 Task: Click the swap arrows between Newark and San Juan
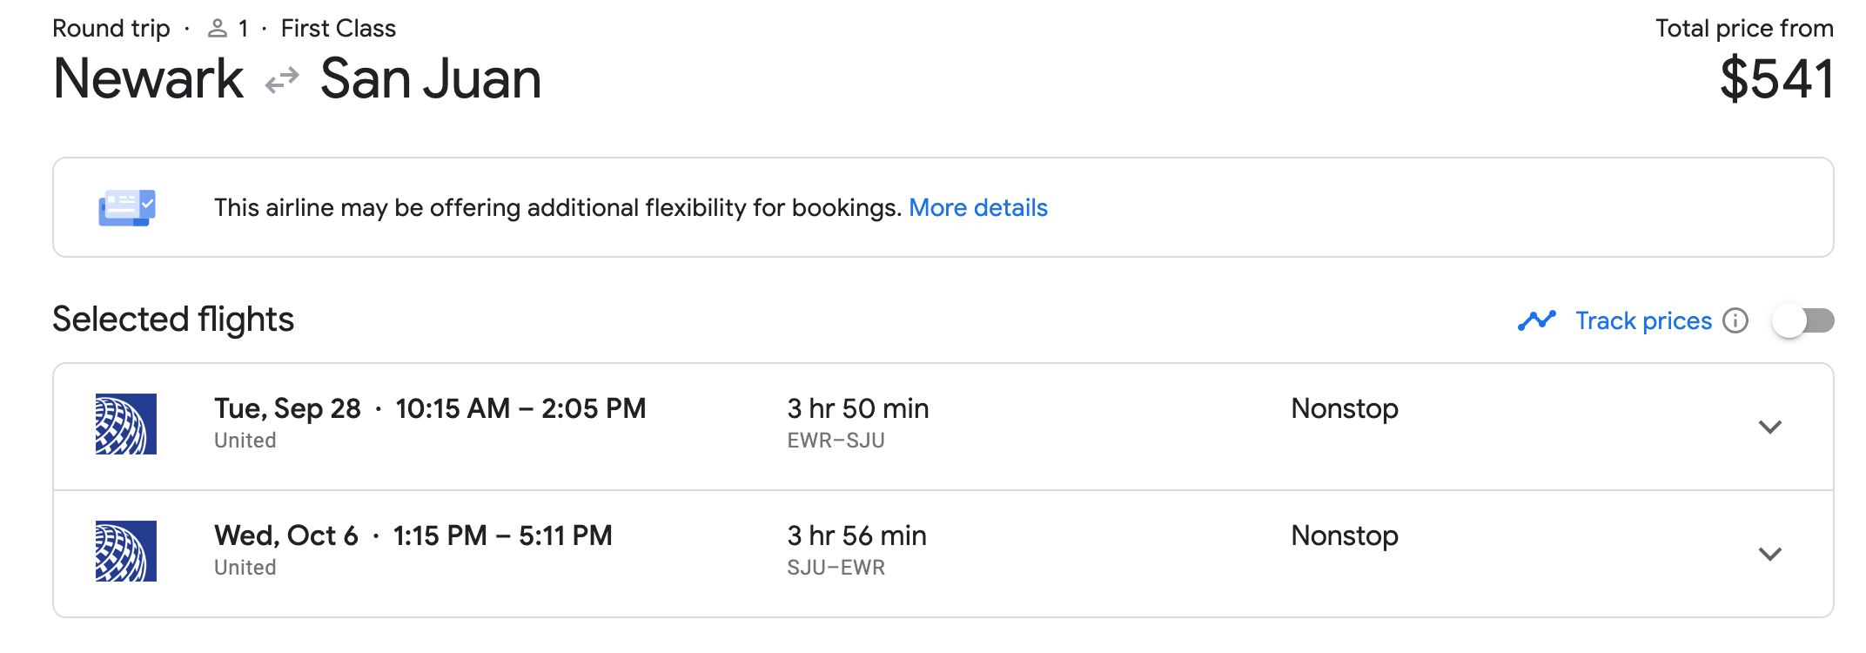click(282, 80)
